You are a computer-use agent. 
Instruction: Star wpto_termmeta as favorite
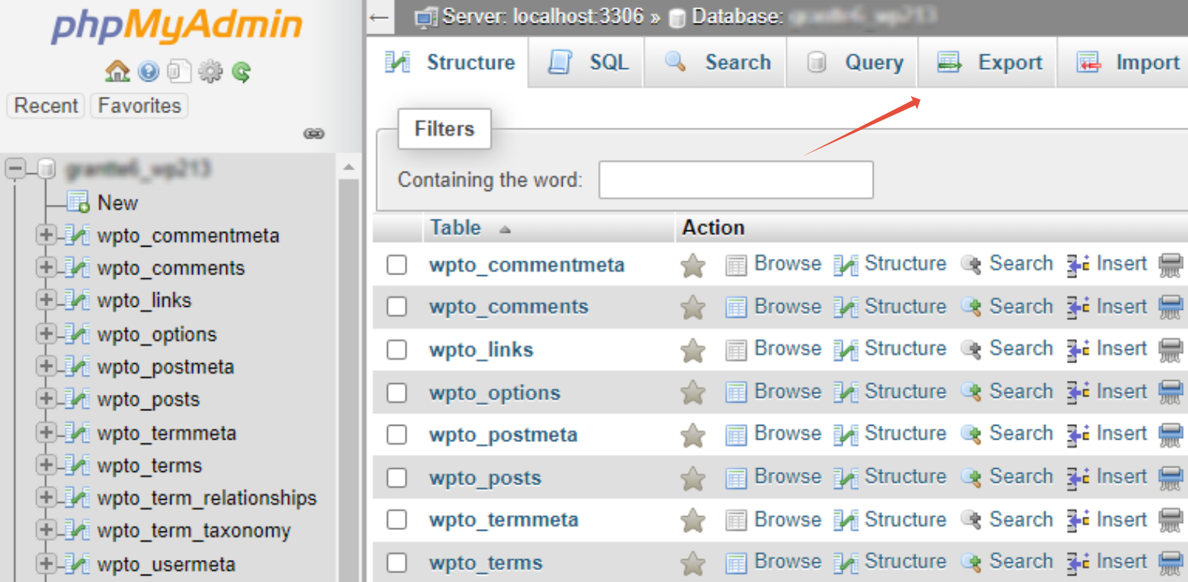click(693, 520)
